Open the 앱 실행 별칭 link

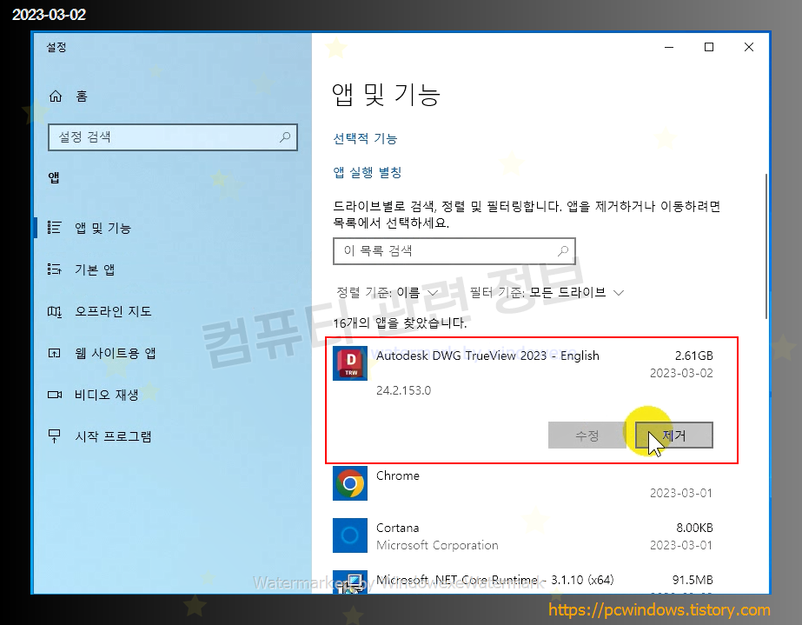click(368, 172)
